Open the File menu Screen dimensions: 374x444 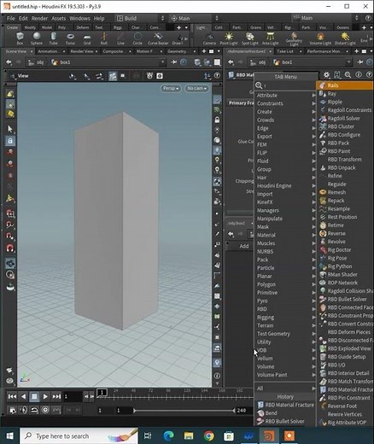(11, 19)
